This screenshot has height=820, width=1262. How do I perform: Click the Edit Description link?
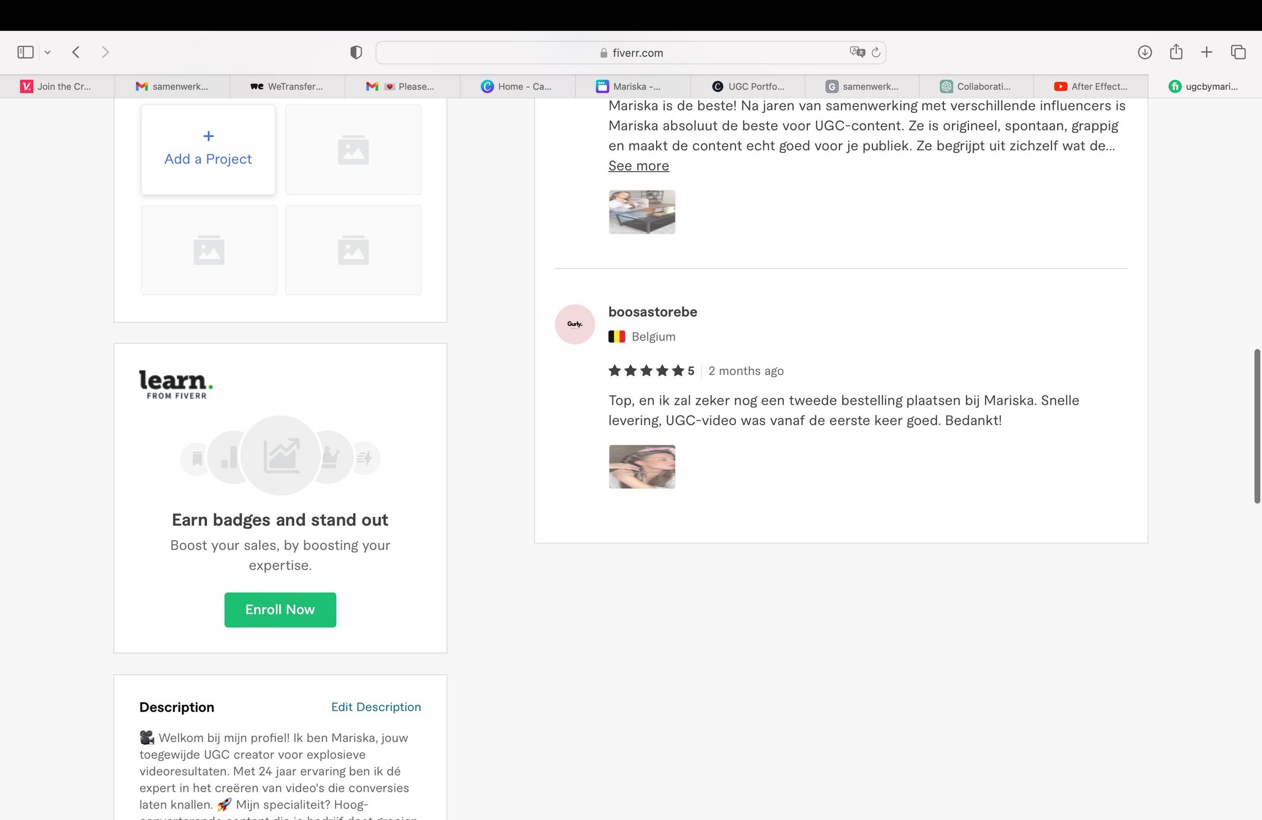point(376,706)
